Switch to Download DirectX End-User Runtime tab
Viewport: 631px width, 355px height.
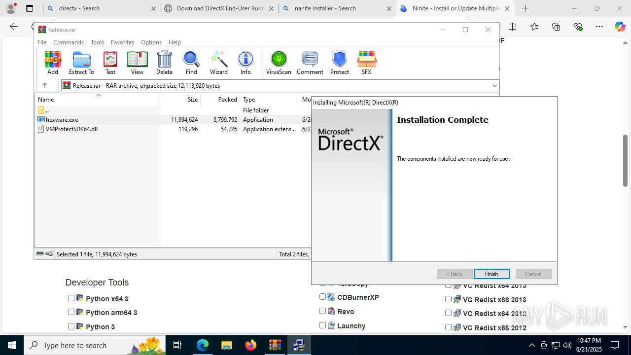[x=219, y=8]
